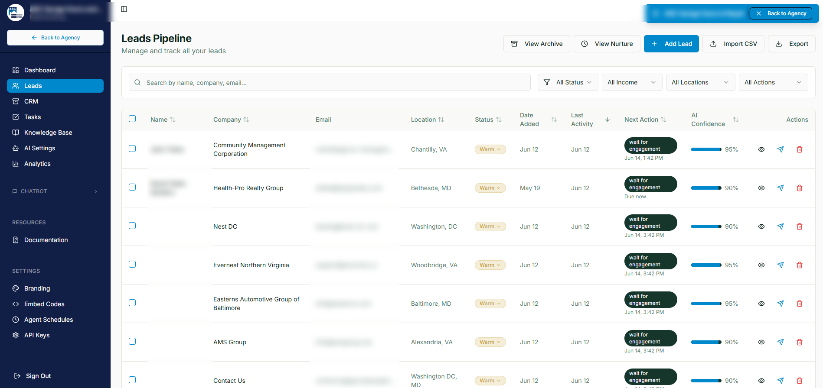This screenshot has width=823, height=388.
Task: Check the Evernest Northern Virginia row
Action: pyautogui.click(x=132, y=264)
